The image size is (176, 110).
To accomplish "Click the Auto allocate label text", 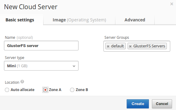I will (x=23, y=90).
